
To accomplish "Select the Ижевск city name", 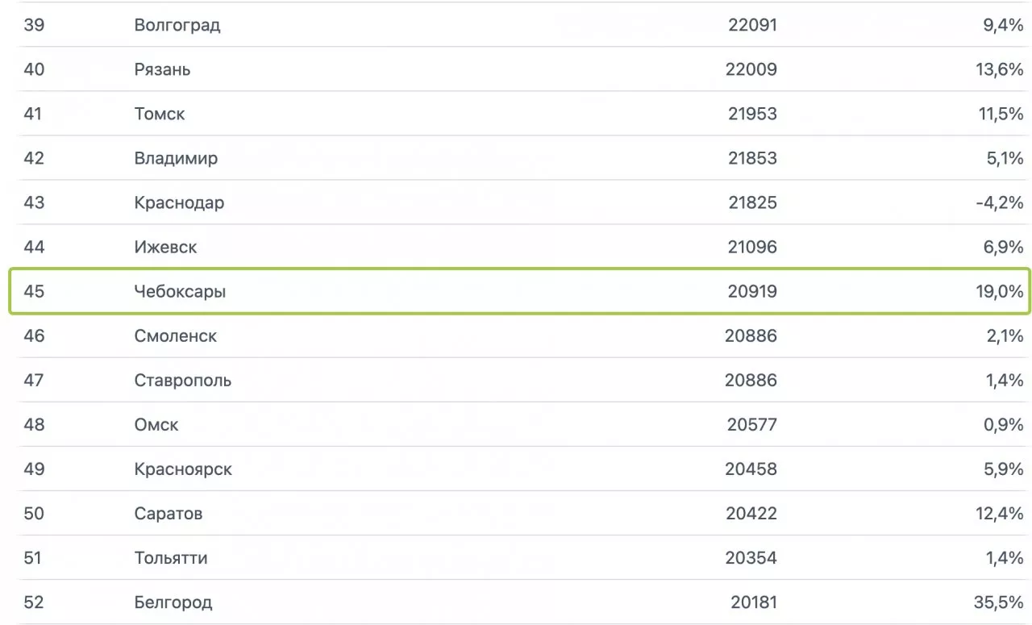I will click(165, 247).
